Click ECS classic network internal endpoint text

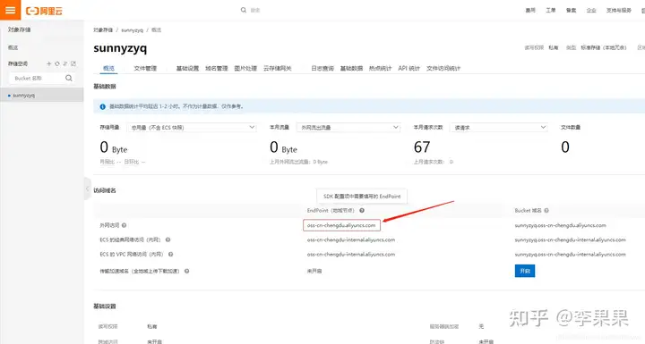click(351, 239)
